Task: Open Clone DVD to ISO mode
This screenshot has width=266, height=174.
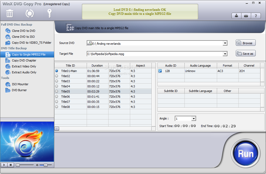Action: point(23,37)
